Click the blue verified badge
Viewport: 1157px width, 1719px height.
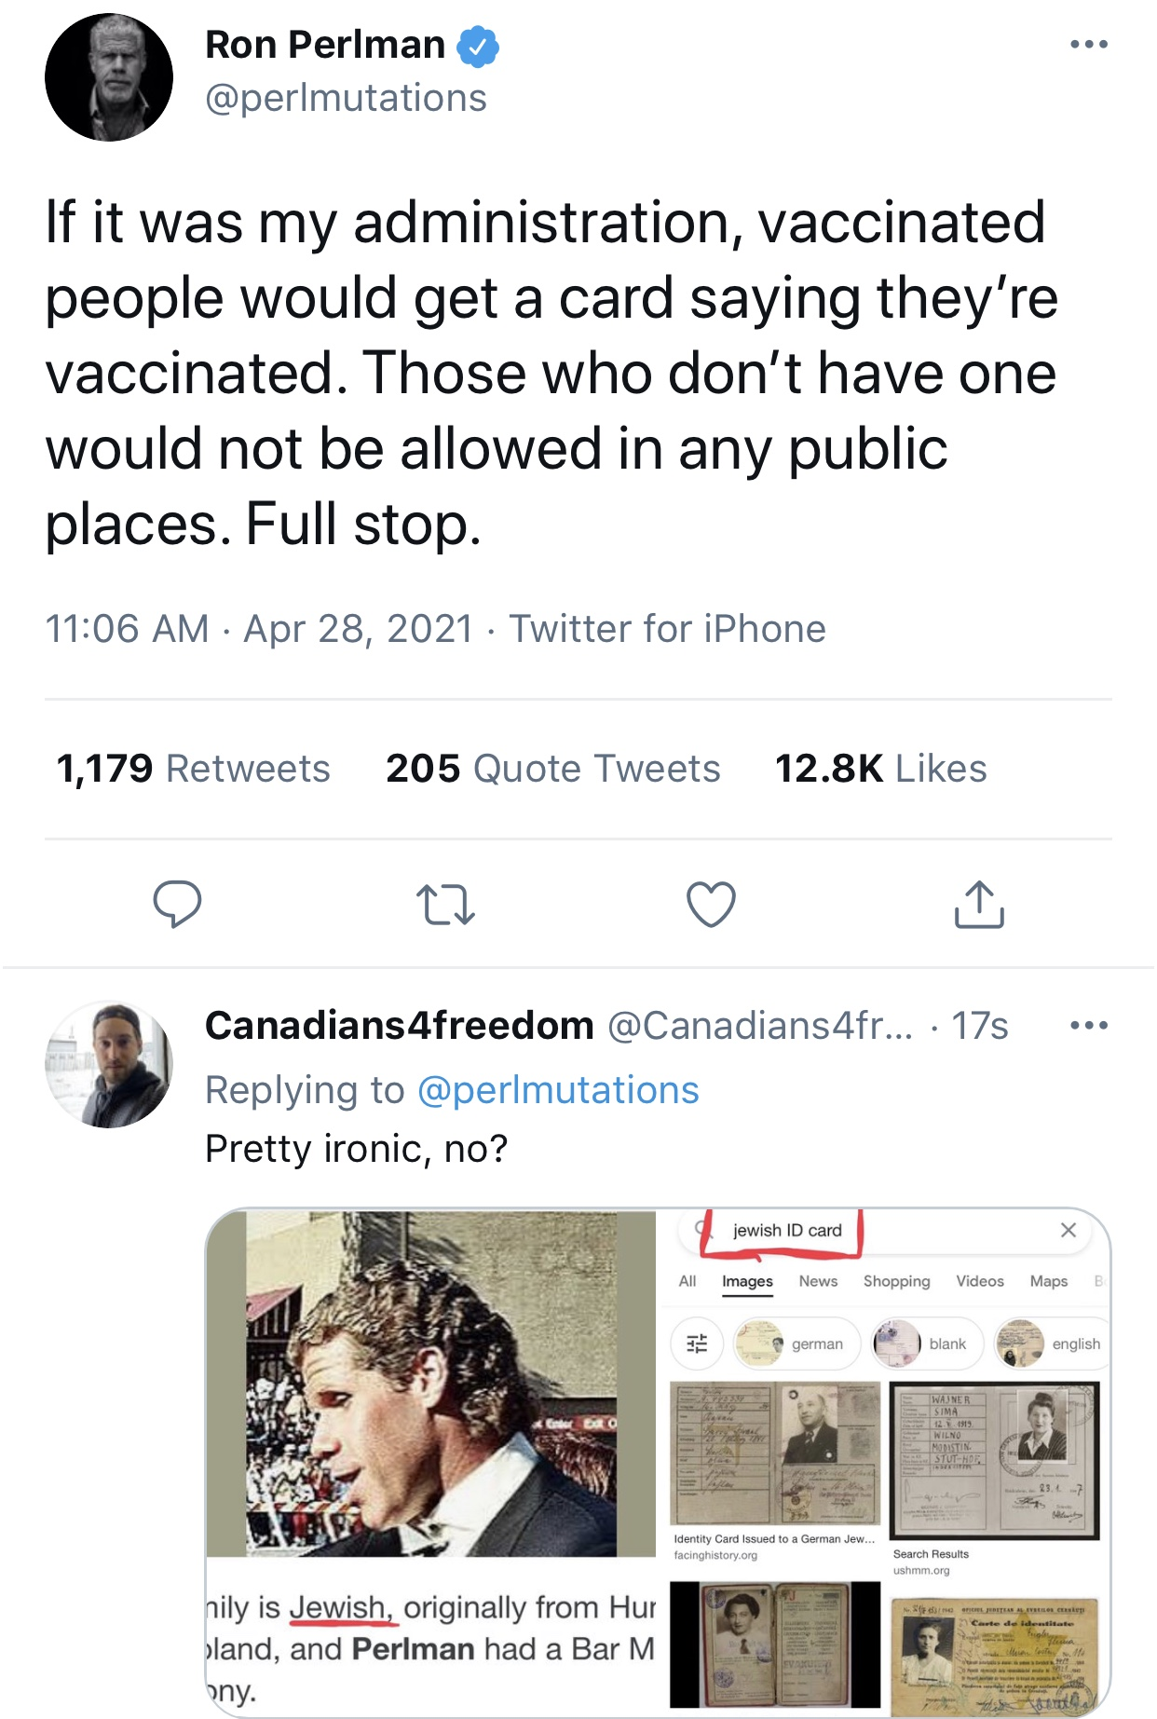tap(477, 47)
